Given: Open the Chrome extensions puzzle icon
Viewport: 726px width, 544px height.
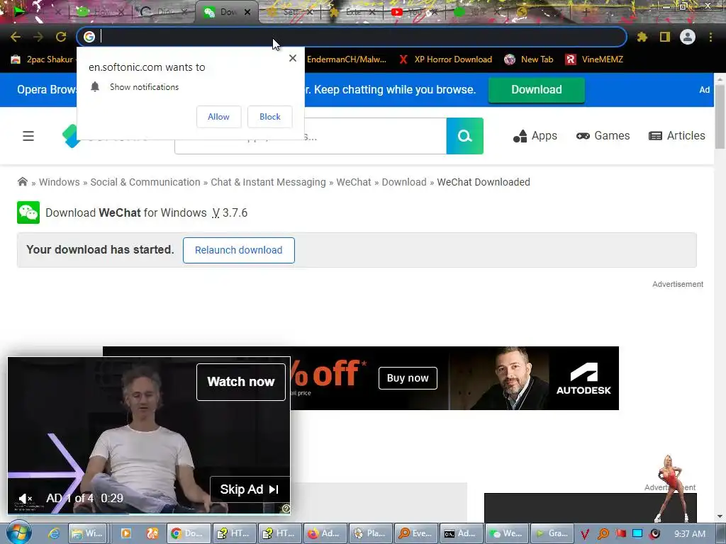Looking at the screenshot, I should pyautogui.click(x=642, y=37).
